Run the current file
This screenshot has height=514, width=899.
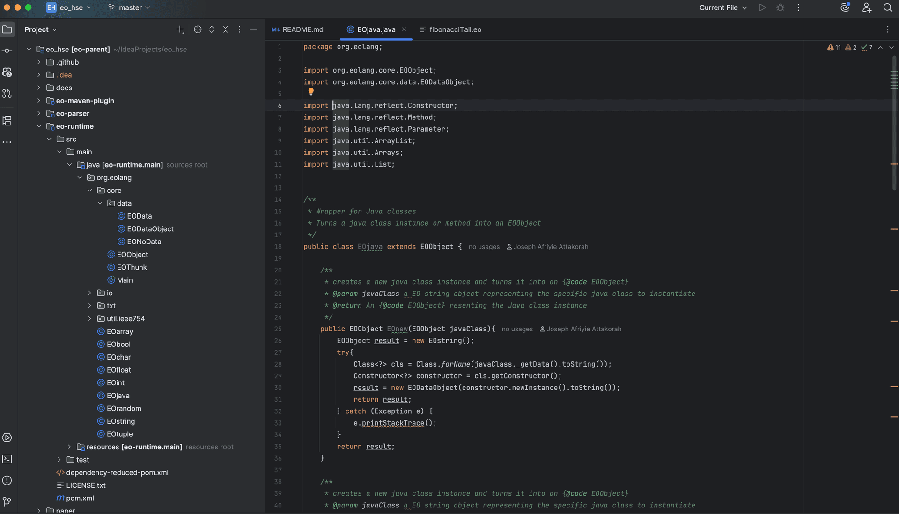(x=762, y=7)
